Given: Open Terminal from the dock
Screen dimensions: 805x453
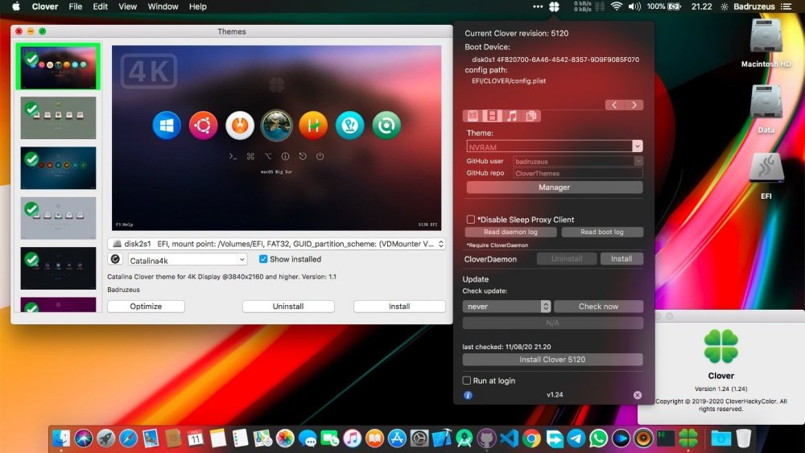Looking at the screenshot, I should [666, 439].
